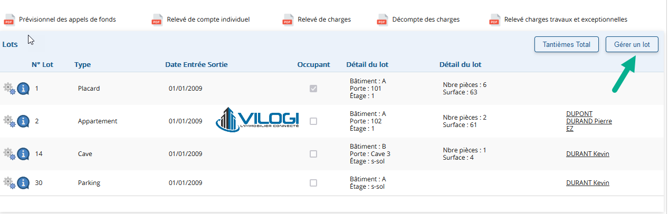Toggle Occupant checkbox for lot 14 Cave
The image size is (669, 214).
(313, 154)
